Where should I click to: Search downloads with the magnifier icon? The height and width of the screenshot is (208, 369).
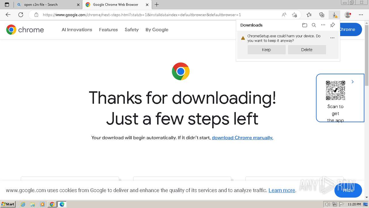314,25
